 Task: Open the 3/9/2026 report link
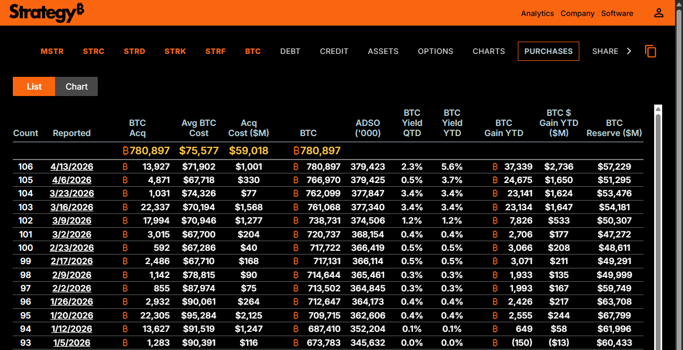[72, 220]
